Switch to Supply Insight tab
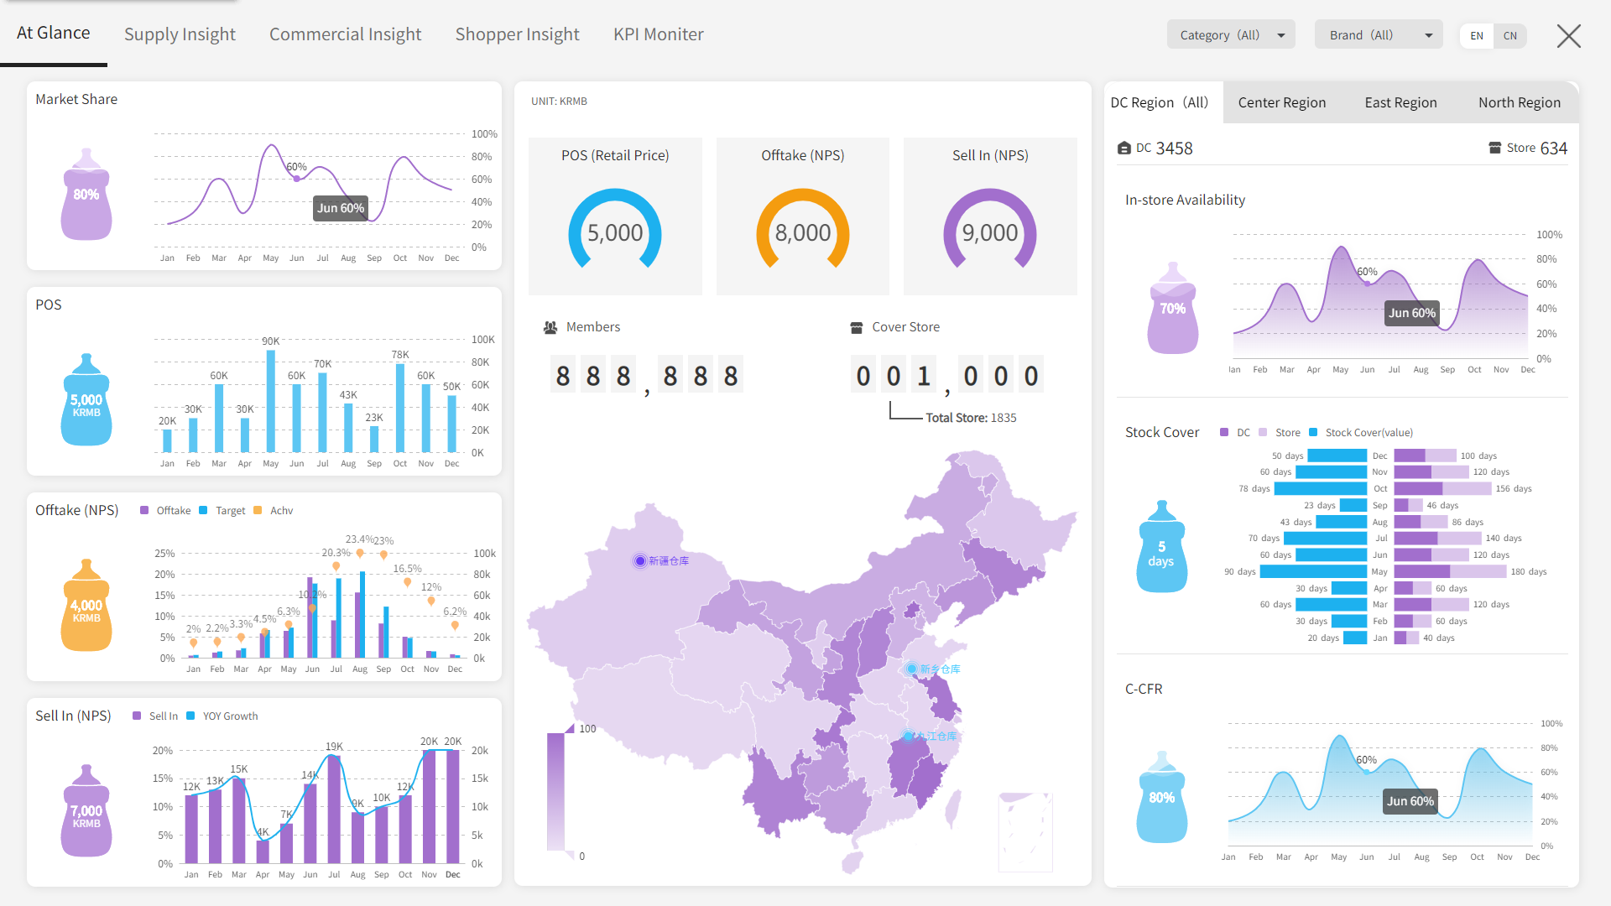Viewport: 1611px width, 906px height. pyautogui.click(x=180, y=34)
